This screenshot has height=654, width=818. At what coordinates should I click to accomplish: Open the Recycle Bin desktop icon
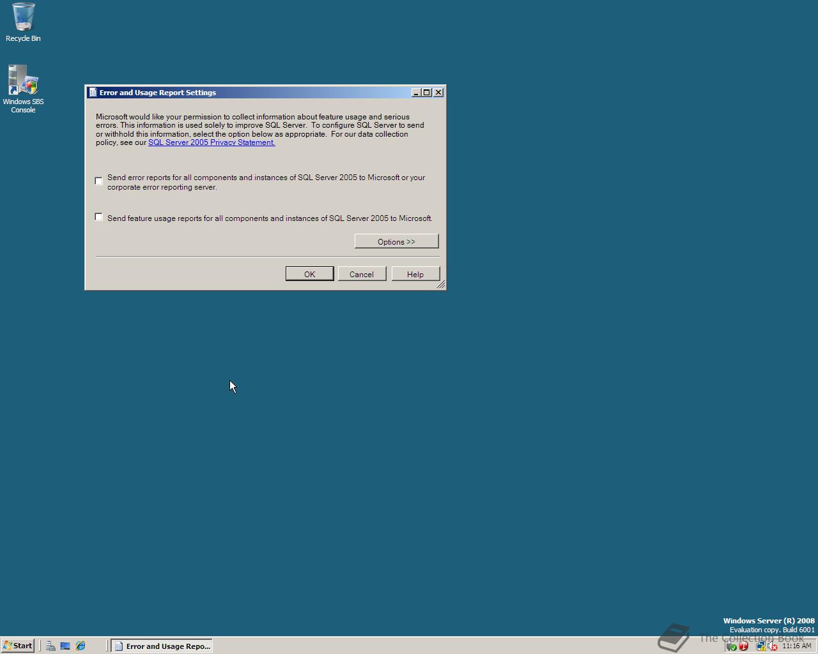[23, 22]
